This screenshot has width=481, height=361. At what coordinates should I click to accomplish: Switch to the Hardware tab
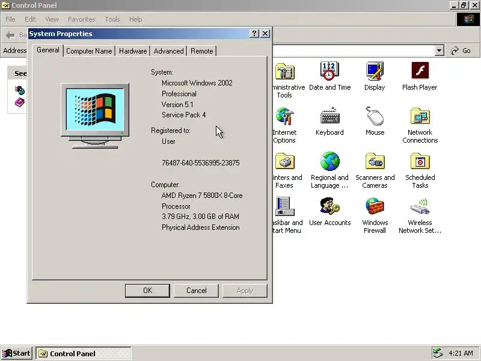pyautogui.click(x=133, y=51)
